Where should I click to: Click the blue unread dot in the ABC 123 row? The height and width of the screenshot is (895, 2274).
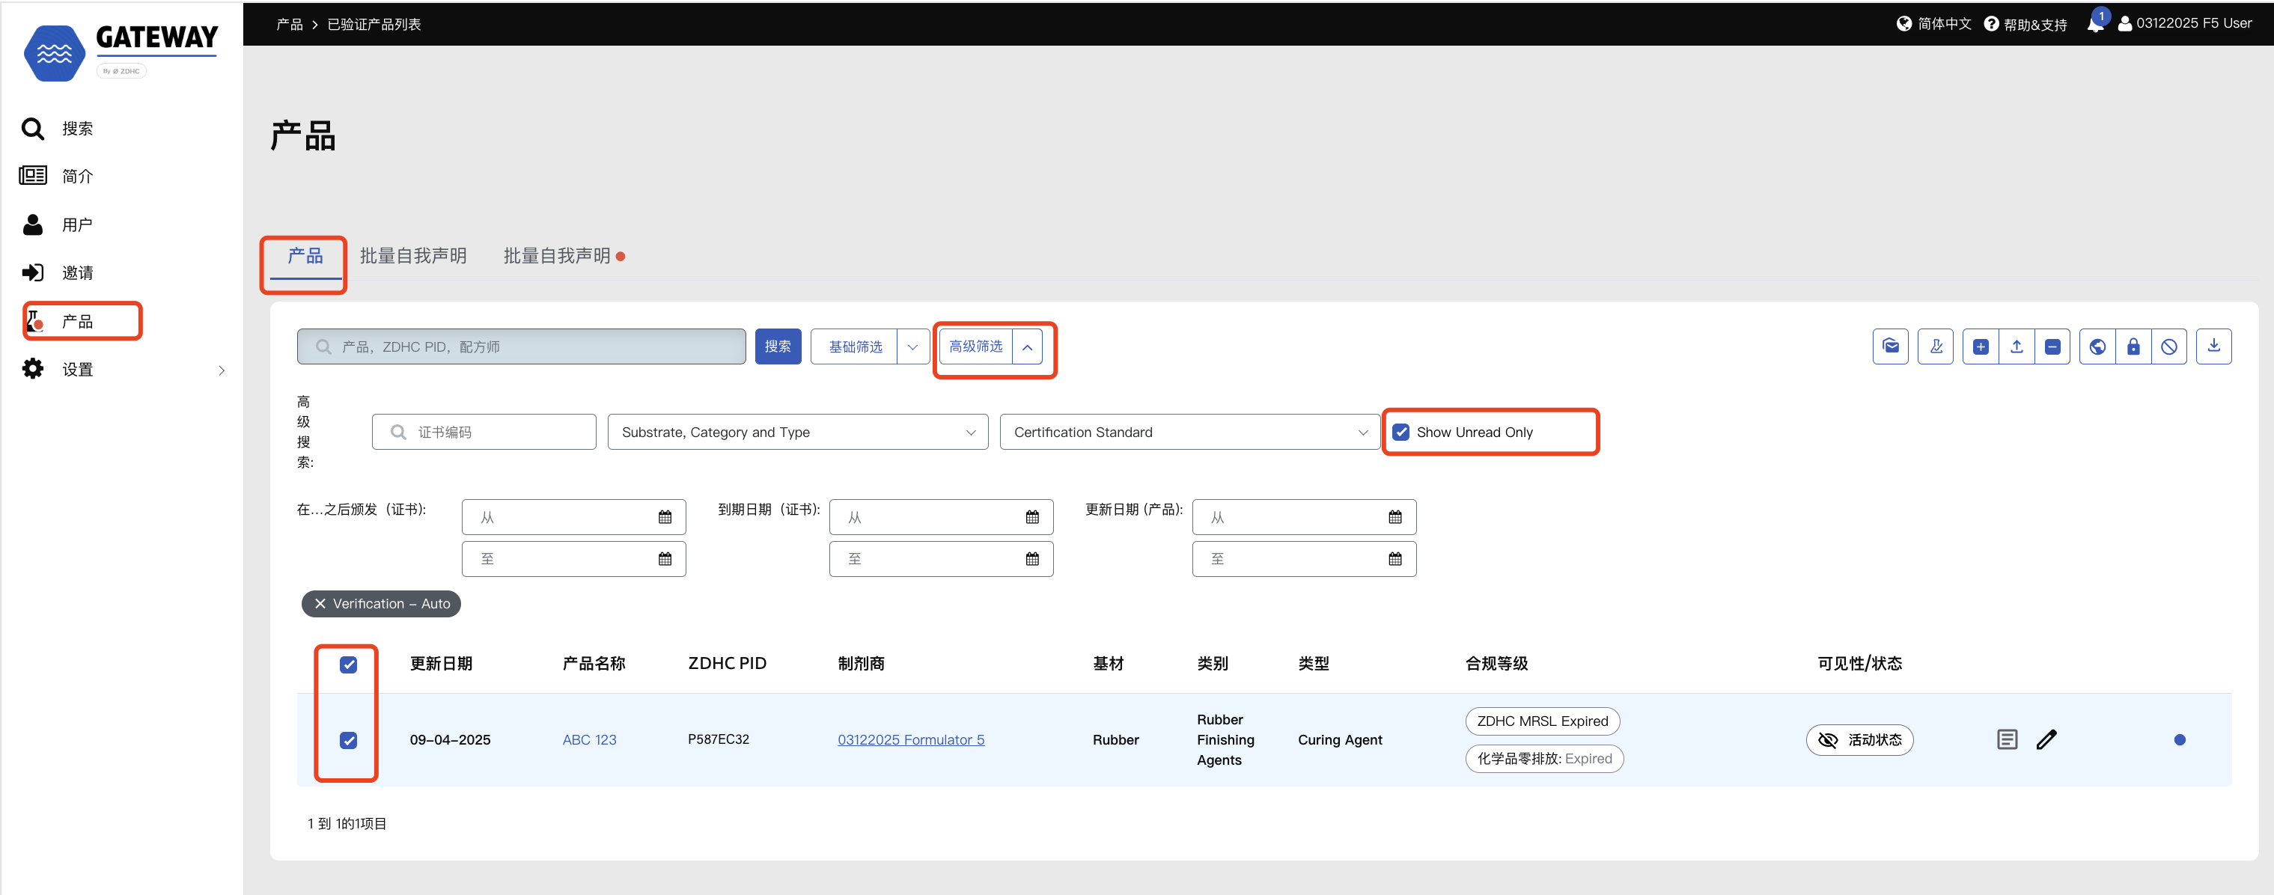(x=2180, y=739)
